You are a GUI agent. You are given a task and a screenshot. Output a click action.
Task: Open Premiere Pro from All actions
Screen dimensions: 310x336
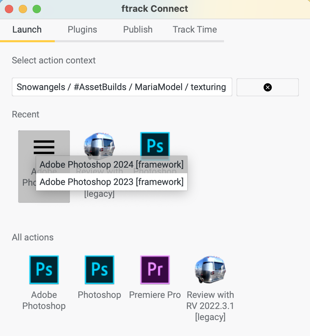pyautogui.click(x=155, y=270)
